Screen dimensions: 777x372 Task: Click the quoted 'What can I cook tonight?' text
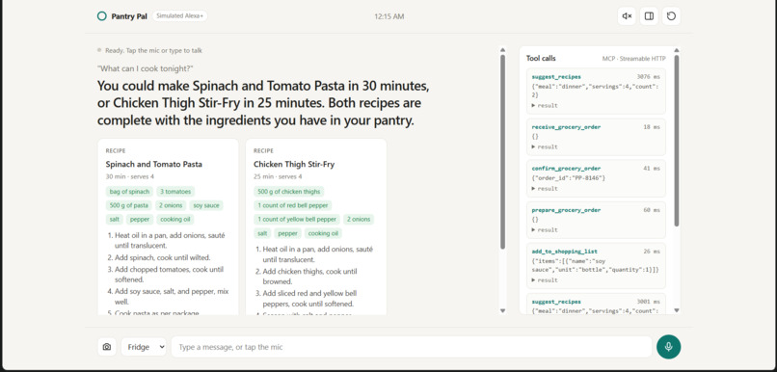point(146,68)
